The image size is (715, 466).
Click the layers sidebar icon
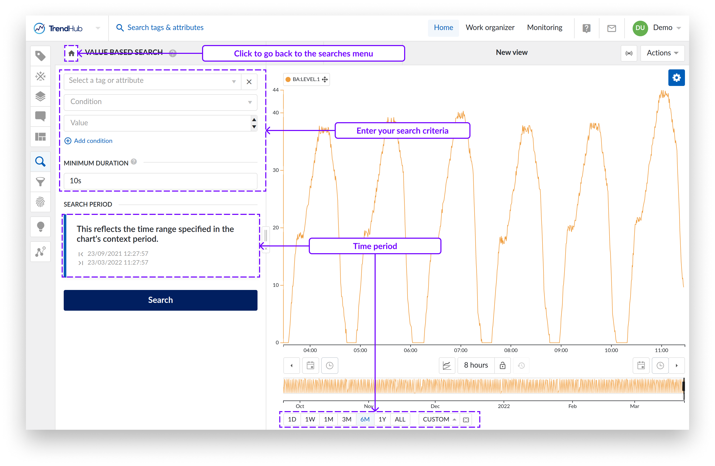40,96
